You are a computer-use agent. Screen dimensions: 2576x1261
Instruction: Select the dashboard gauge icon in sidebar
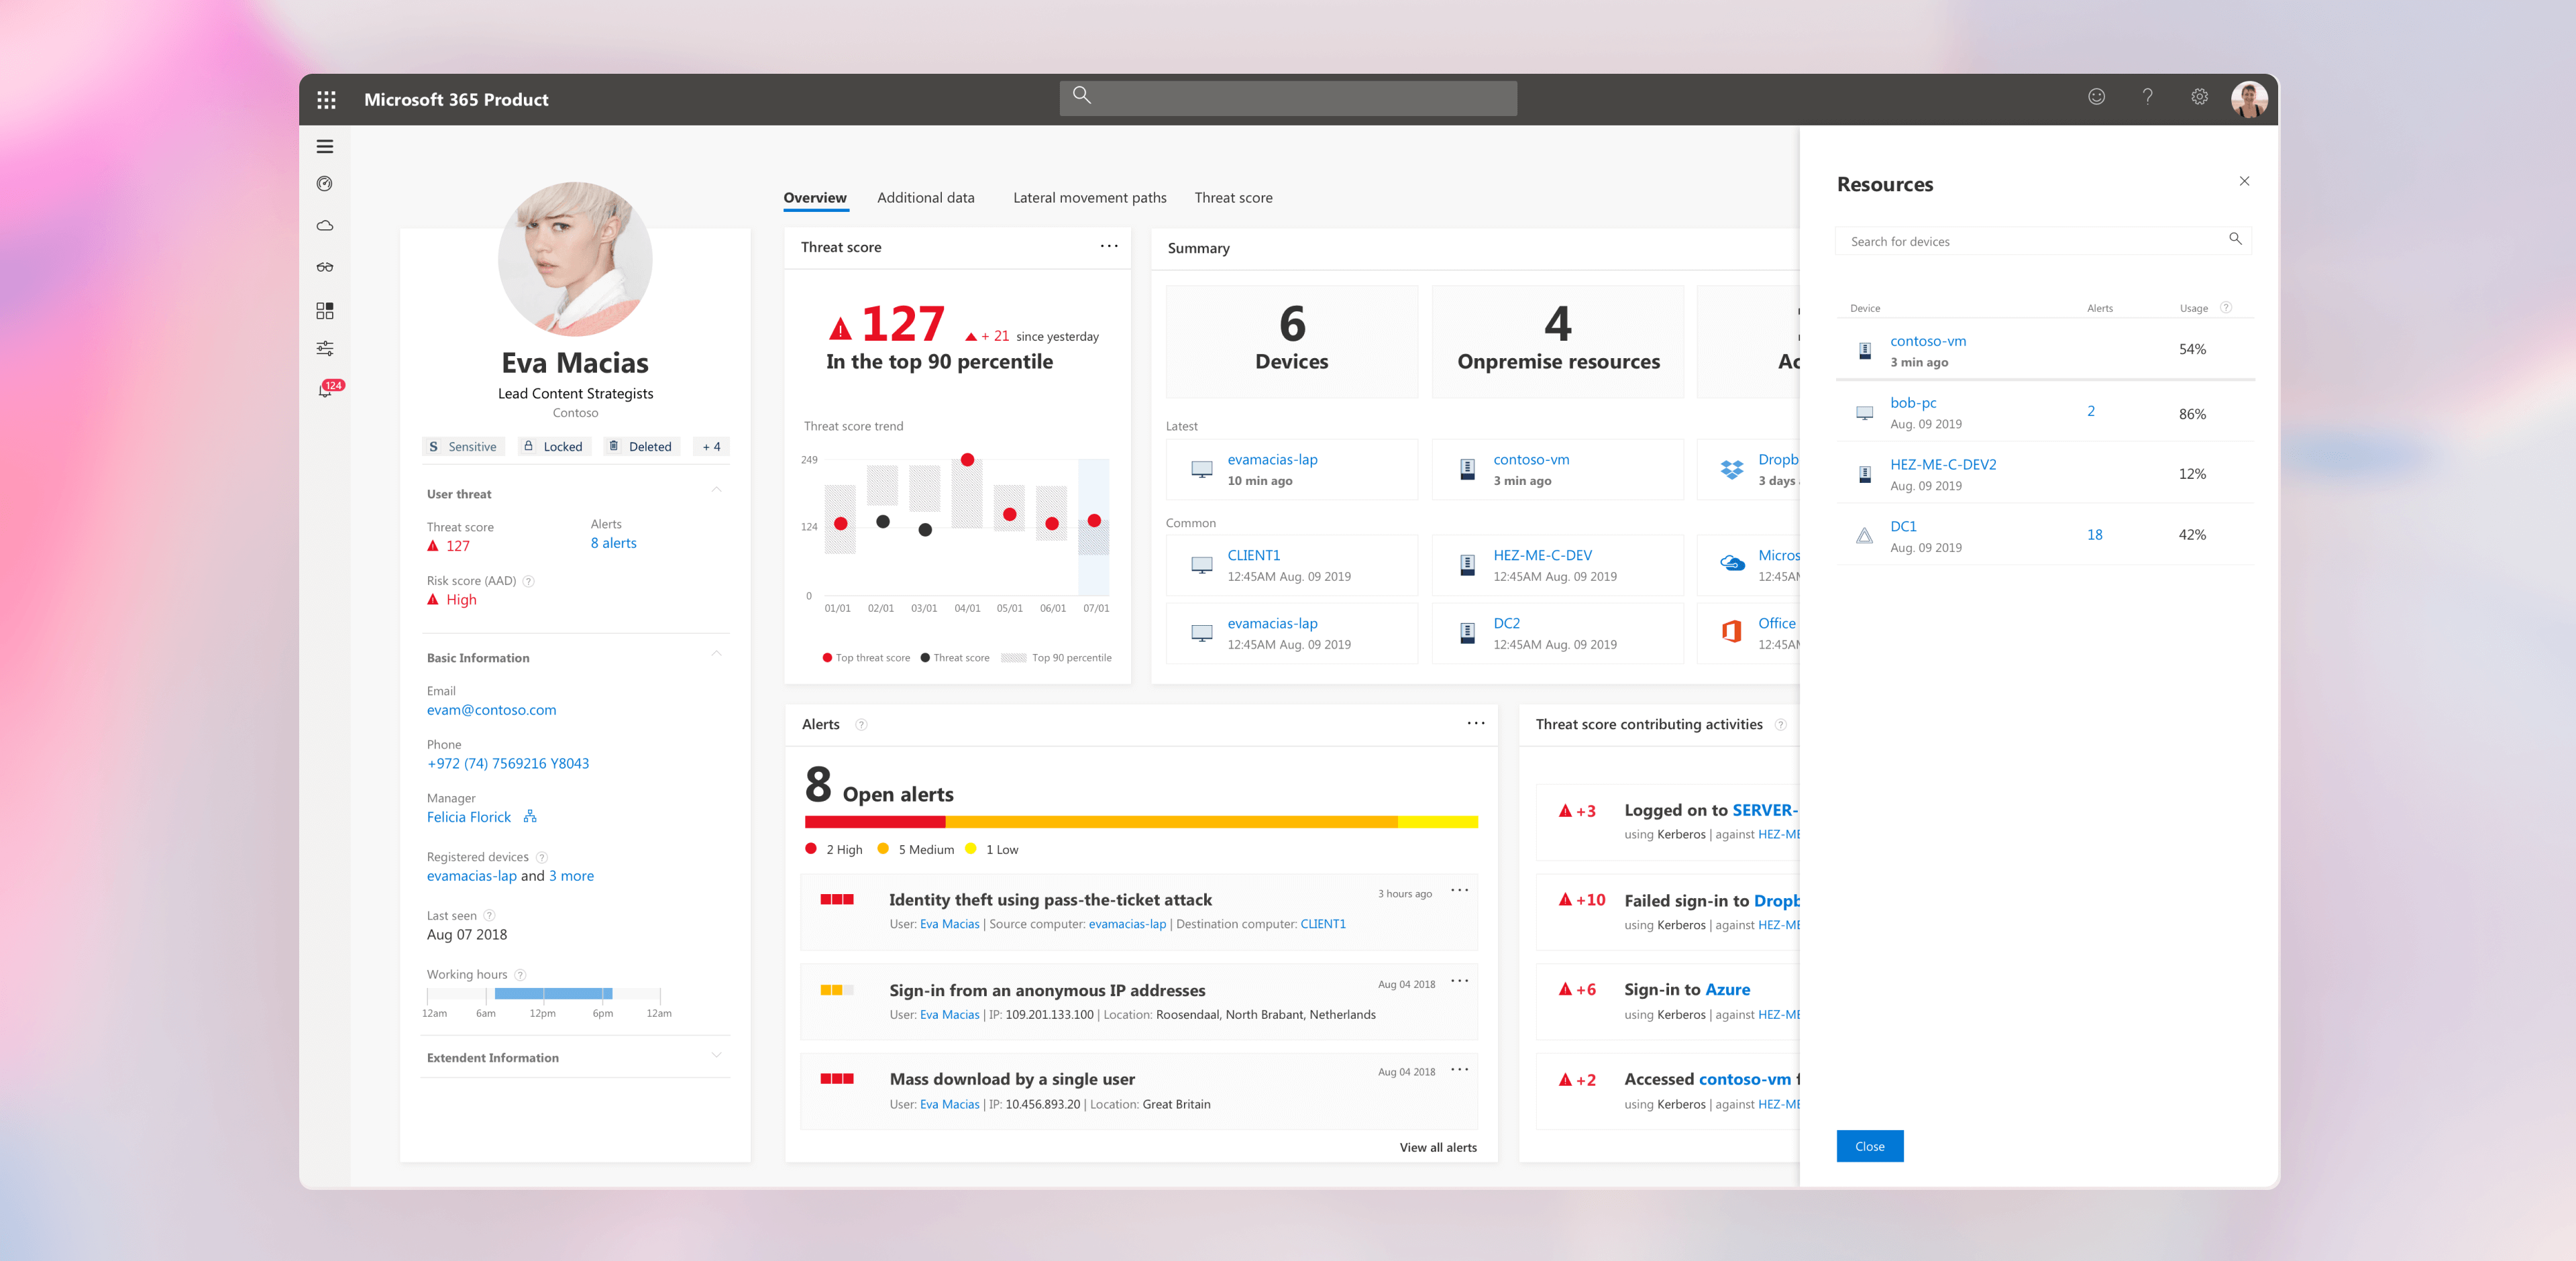(x=325, y=183)
